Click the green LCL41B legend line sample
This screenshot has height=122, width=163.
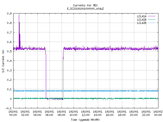[152, 19]
